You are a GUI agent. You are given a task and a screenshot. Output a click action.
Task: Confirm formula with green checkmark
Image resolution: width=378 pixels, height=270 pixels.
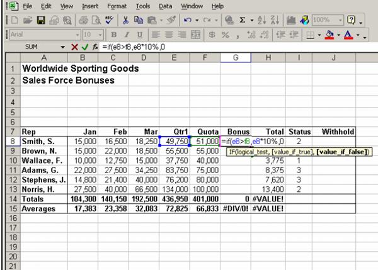[85, 47]
